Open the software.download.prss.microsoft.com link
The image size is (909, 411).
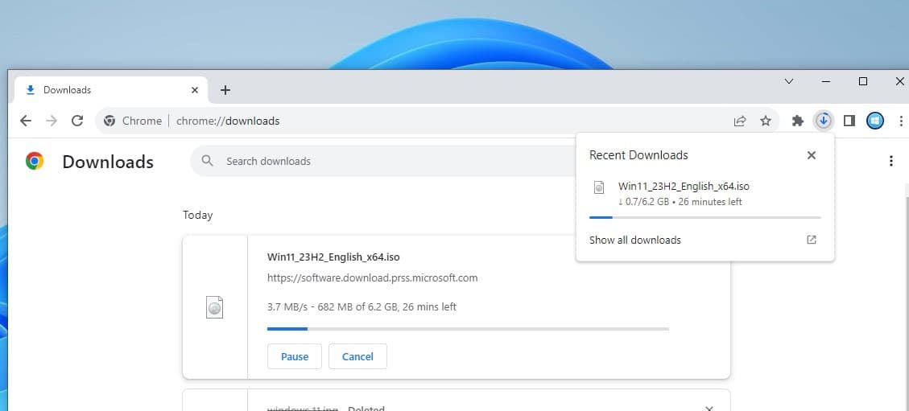click(x=372, y=277)
